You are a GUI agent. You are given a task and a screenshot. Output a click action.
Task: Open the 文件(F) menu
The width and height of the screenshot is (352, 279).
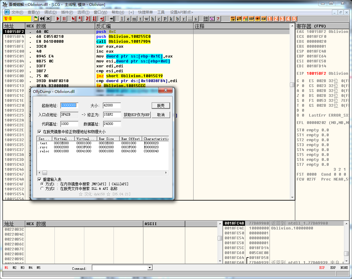[x=18, y=12]
